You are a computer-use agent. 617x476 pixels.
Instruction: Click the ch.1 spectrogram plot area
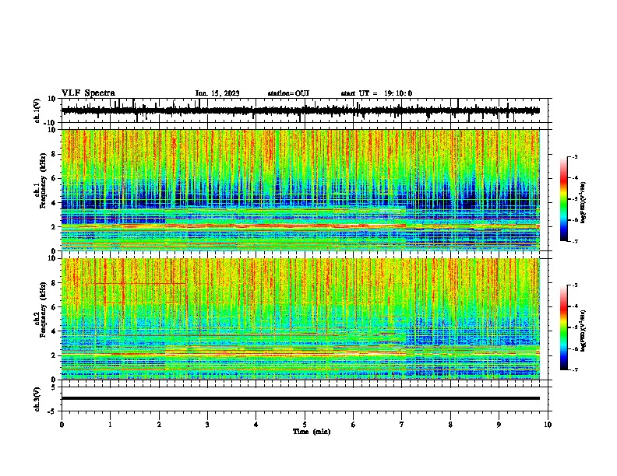click(x=301, y=190)
